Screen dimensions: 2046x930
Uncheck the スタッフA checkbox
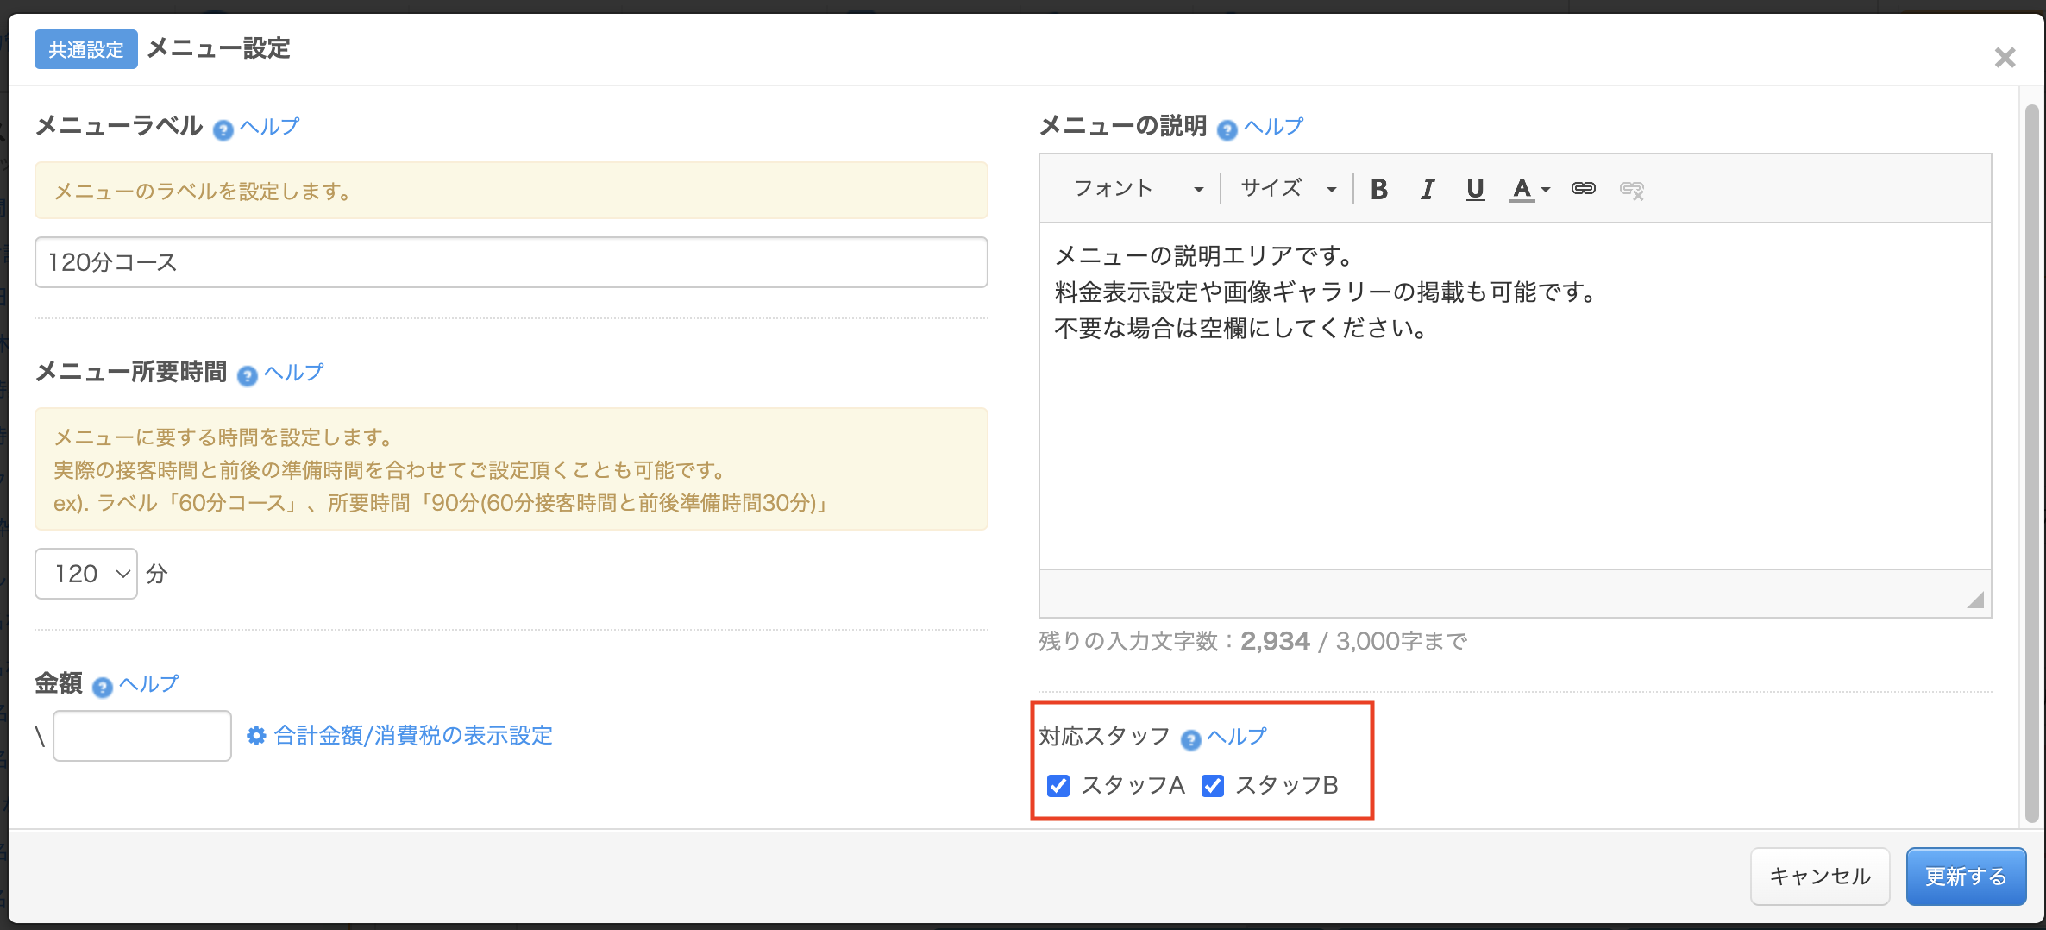coord(1058,786)
